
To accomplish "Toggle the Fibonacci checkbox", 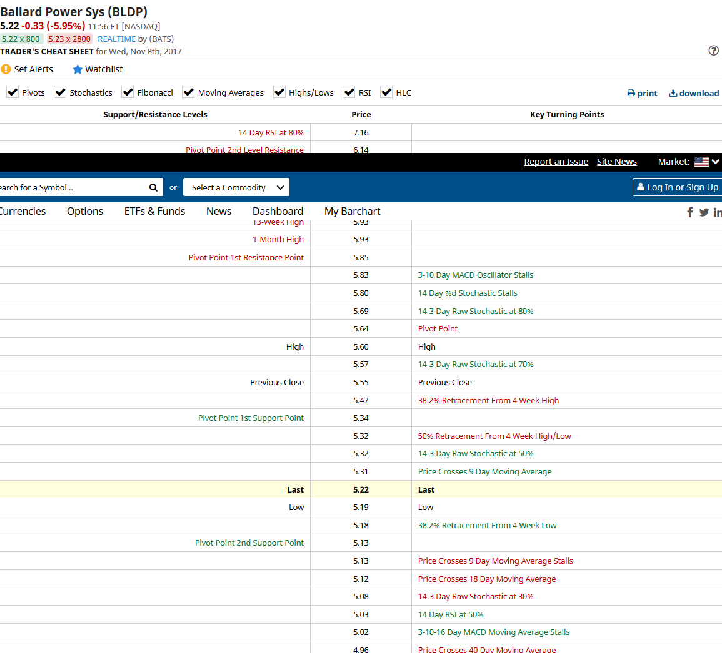I will coord(128,92).
